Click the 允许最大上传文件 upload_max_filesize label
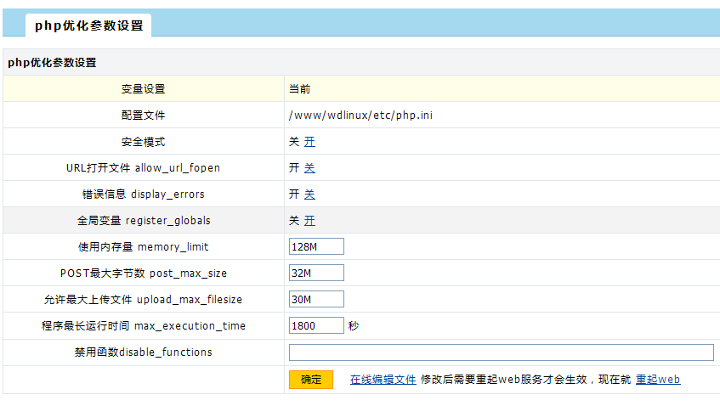The width and height of the screenshot is (720, 406). [144, 300]
